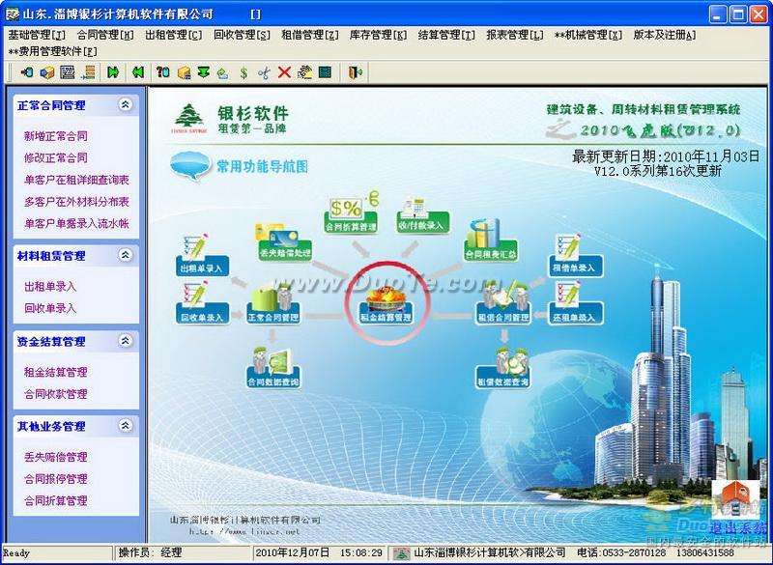This screenshot has width=773, height=565.
Task: Click the green dollar sign toolbar icon
Action: pos(243,72)
